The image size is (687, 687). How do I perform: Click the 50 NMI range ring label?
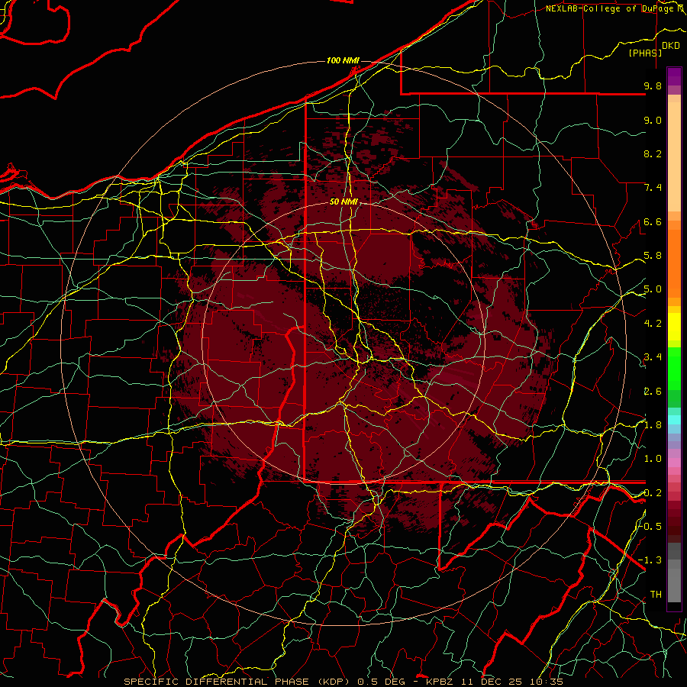343,202
